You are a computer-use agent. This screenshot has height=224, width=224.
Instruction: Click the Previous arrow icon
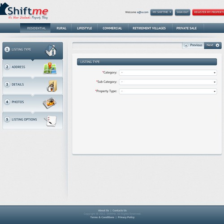click(x=186, y=45)
